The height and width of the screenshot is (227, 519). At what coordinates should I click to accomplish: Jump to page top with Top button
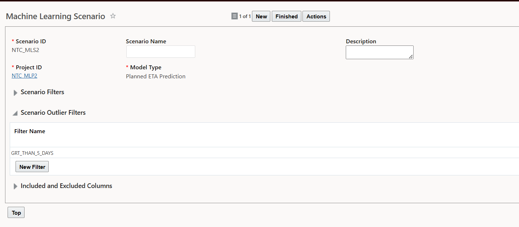(16, 213)
